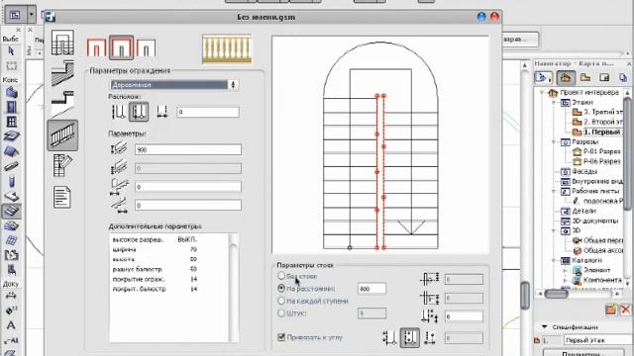This screenshot has height=356, width=634.
Task: Collapse the 'Этажи' tree node
Action: tap(554, 103)
